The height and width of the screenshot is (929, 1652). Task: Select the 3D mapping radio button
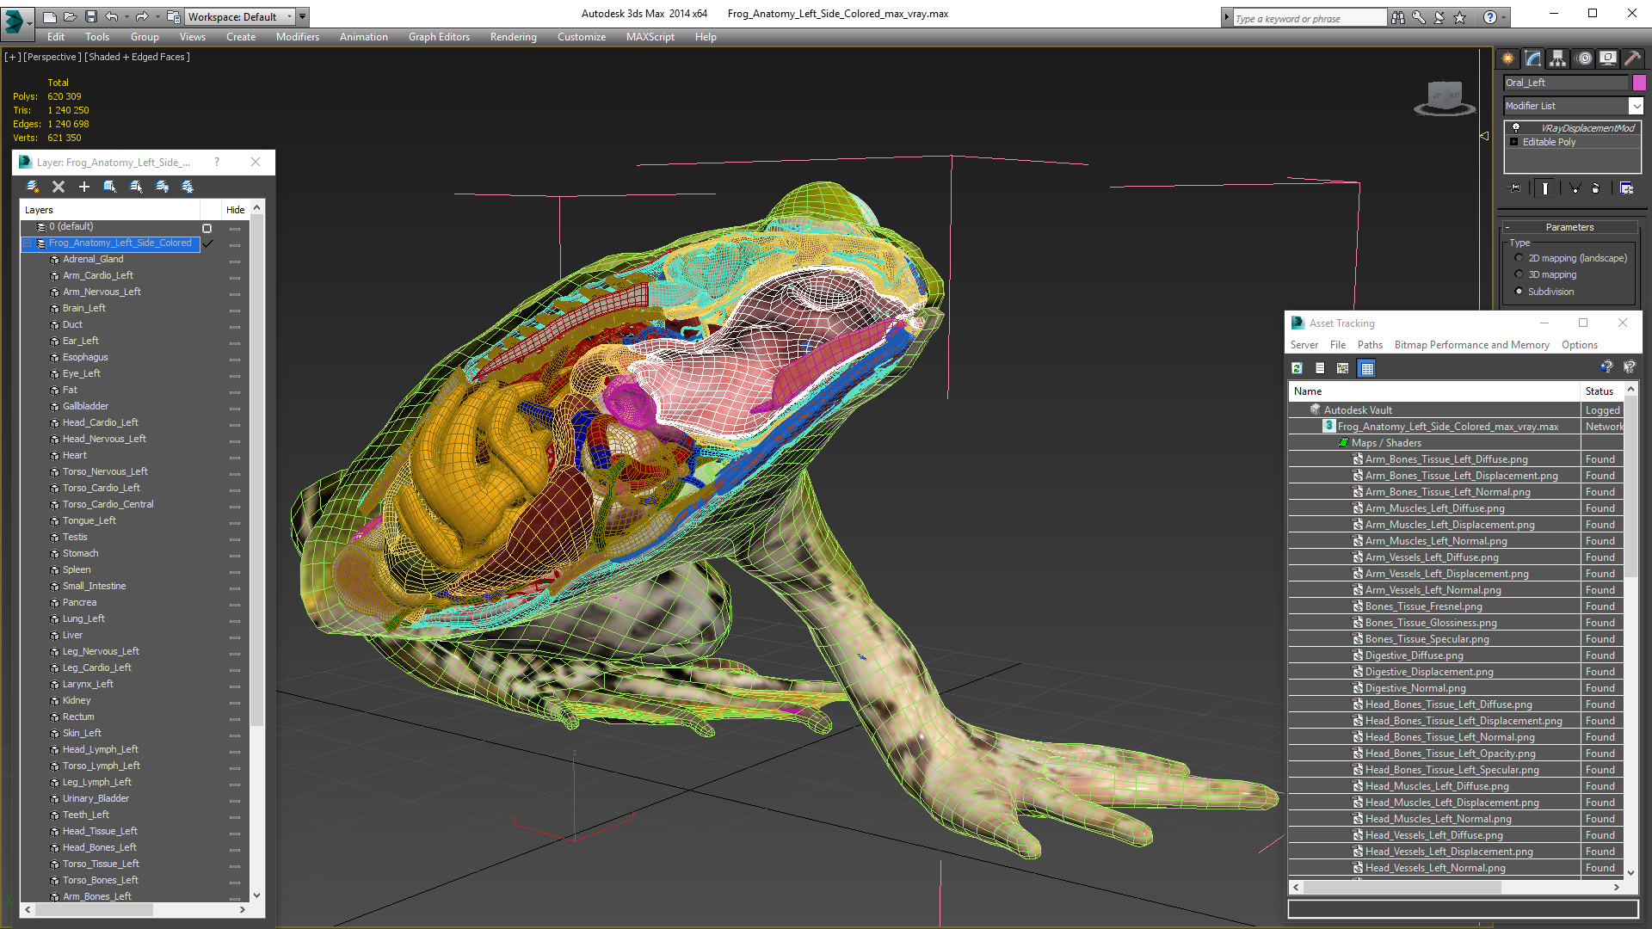click(x=1519, y=274)
